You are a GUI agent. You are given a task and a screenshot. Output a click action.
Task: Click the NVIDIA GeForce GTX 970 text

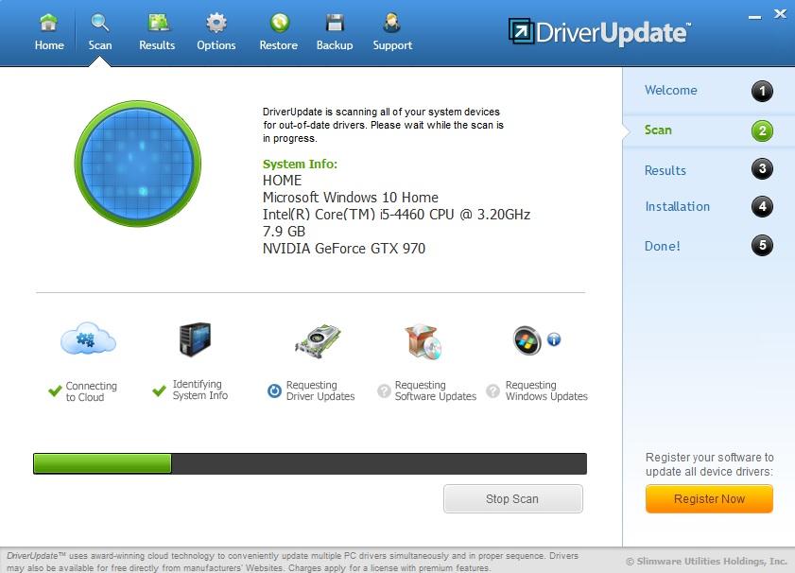click(x=344, y=249)
